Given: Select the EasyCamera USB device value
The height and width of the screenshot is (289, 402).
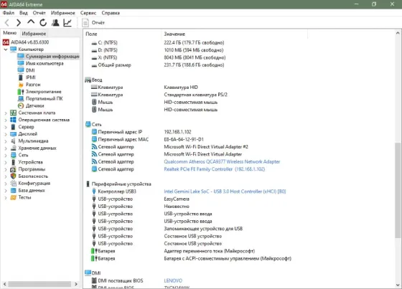Looking at the screenshot, I should coord(177,199).
